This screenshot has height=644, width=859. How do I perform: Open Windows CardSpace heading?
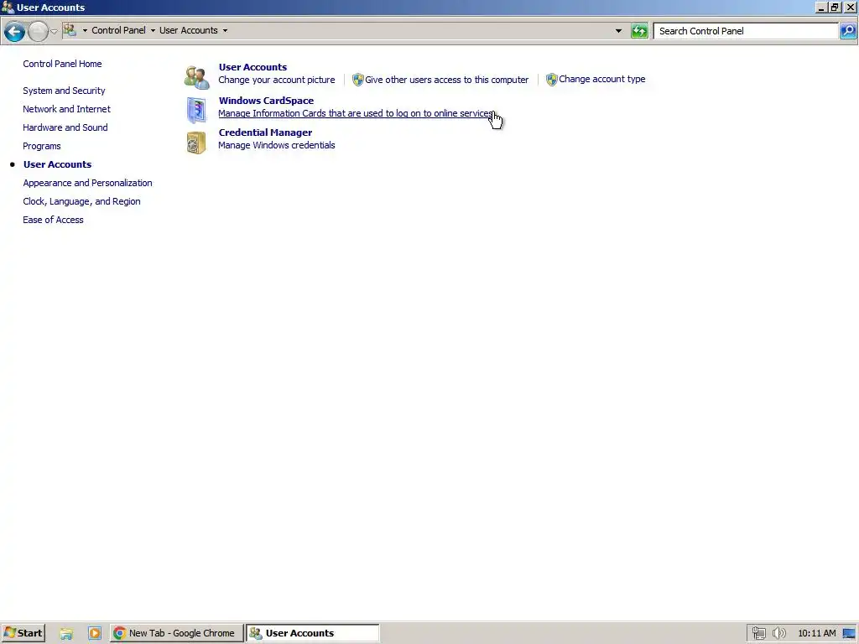[x=266, y=101]
